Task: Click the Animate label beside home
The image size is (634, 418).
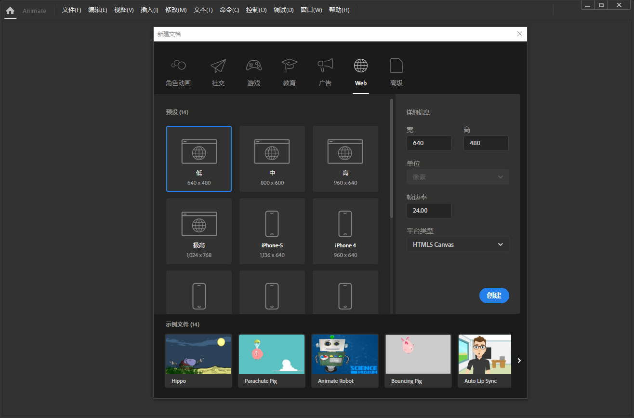Action: click(34, 11)
